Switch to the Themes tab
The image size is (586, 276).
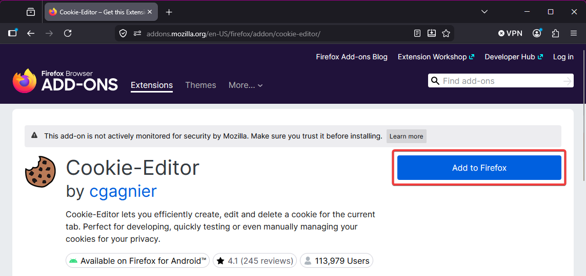pyautogui.click(x=200, y=85)
